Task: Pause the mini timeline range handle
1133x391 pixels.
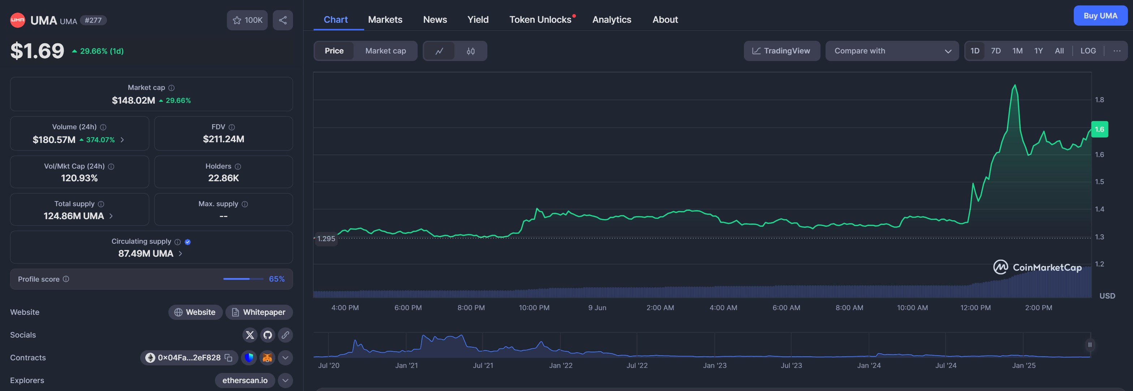Action: [x=1090, y=345]
